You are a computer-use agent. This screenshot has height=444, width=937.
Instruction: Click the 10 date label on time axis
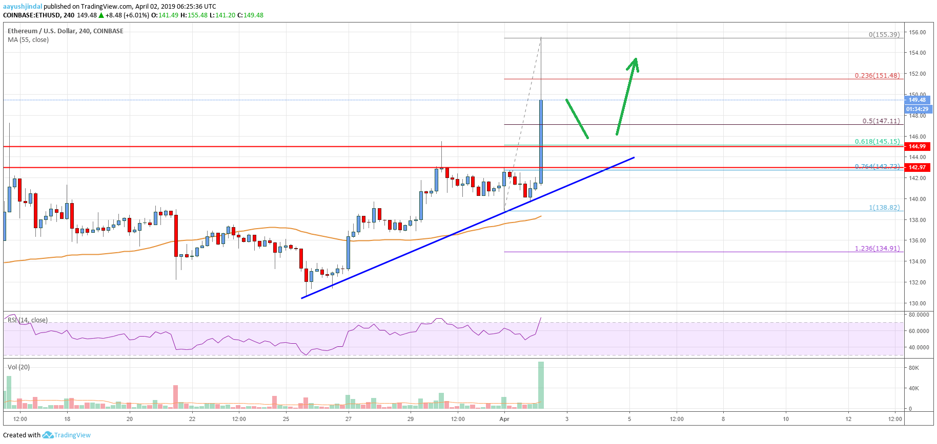tap(786, 419)
